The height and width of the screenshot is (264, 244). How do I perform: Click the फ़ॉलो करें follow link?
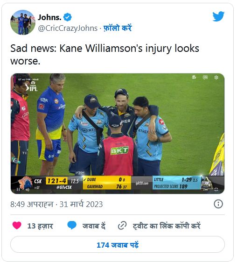(x=118, y=28)
